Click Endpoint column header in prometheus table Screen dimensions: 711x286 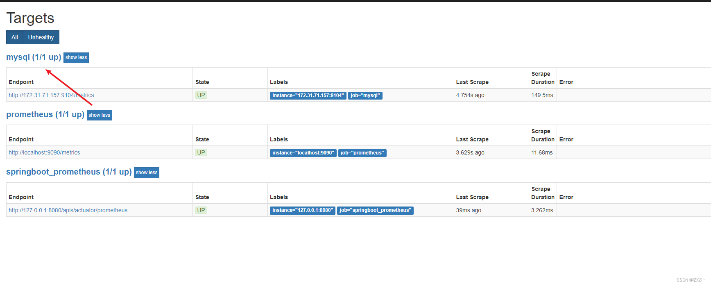(x=21, y=139)
